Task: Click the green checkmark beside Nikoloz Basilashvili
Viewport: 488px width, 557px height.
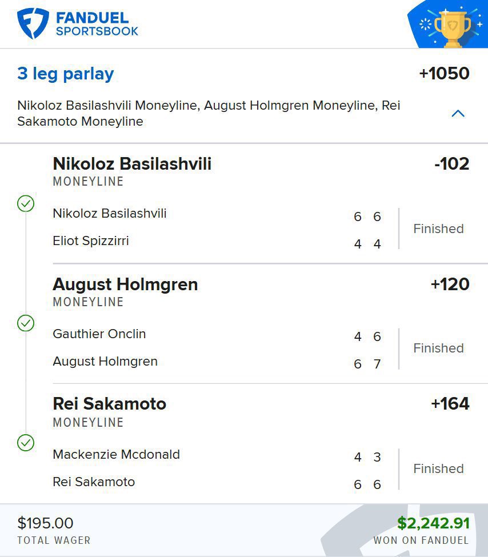Action: click(x=26, y=203)
